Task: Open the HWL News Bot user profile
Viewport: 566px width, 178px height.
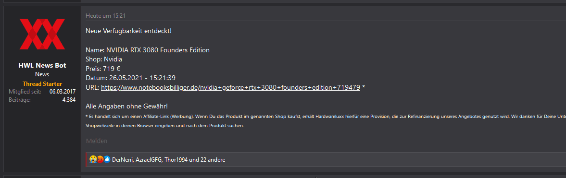Action: click(x=42, y=65)
